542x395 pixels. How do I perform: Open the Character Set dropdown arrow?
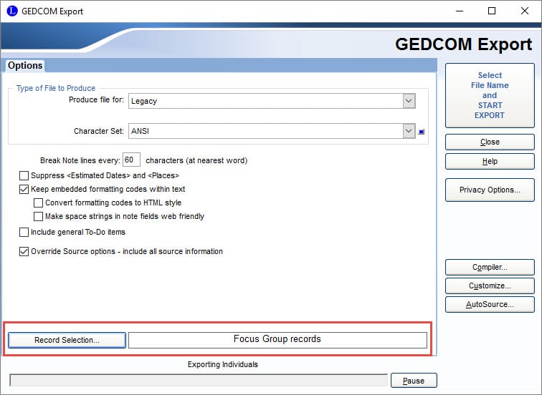(x=409, y=131)
